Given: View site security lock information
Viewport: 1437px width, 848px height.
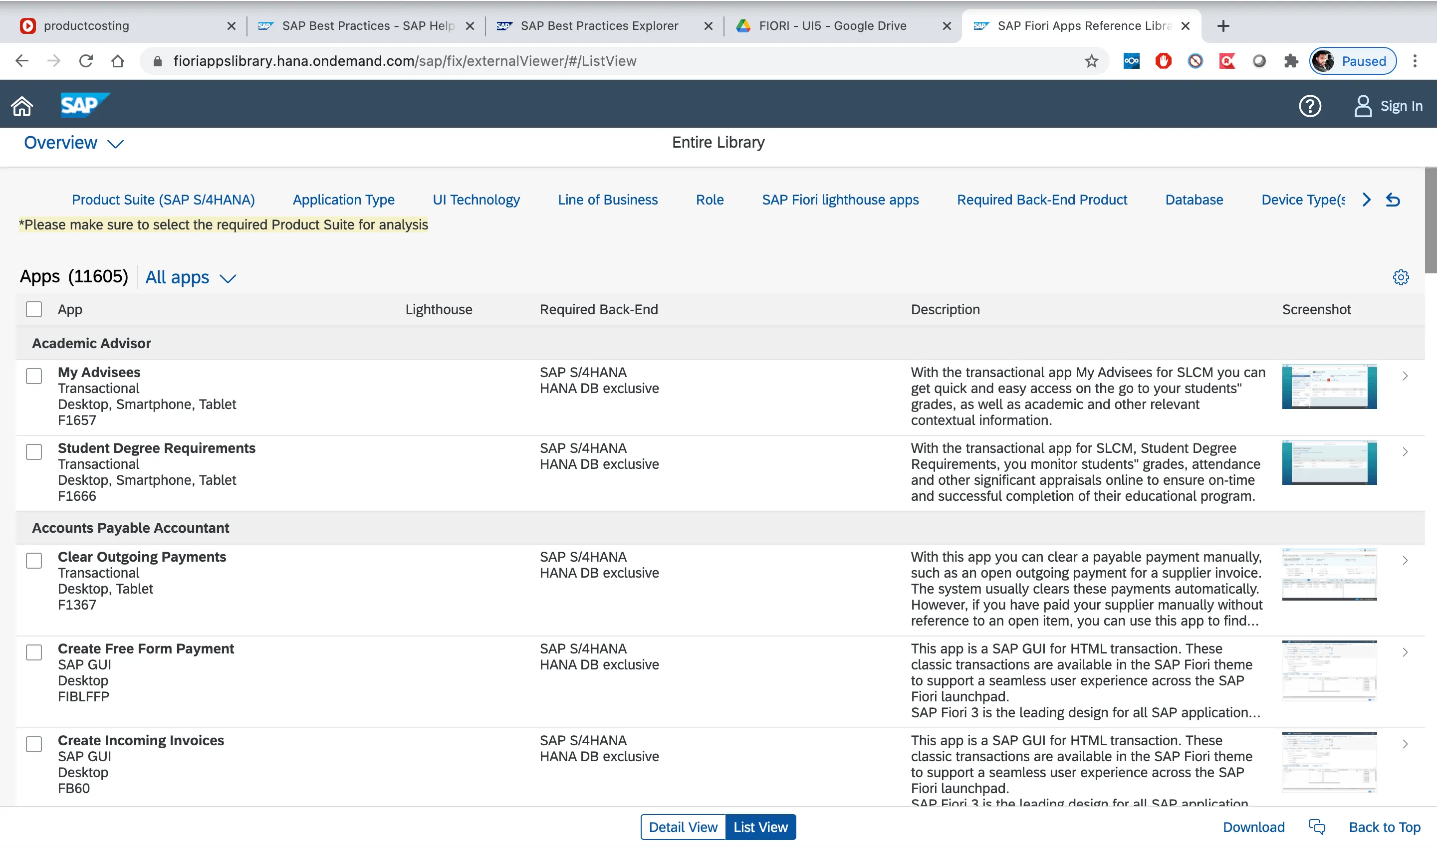Looking at the screenshot, I should pyautogui.click(x=158, y=60).
